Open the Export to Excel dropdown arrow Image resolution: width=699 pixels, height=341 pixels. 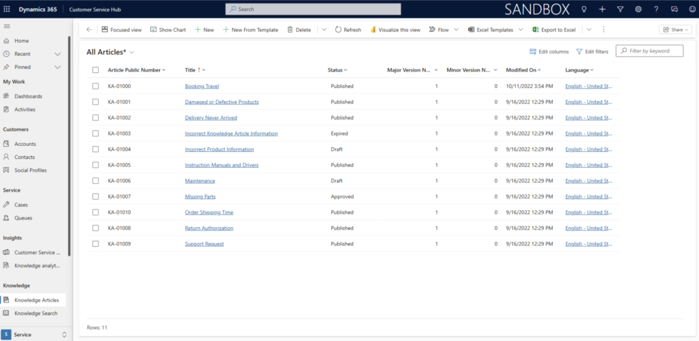pos(589,30)
